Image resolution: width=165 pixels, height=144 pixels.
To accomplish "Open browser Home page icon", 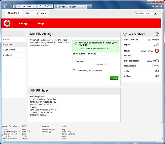I will click(153, 6).
